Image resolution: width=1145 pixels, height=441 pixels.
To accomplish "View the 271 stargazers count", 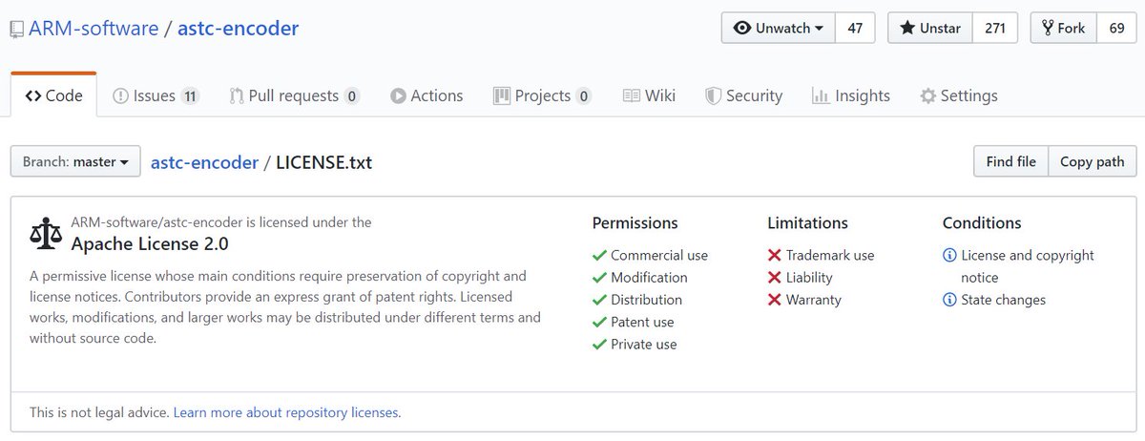I will pos(995,28).
